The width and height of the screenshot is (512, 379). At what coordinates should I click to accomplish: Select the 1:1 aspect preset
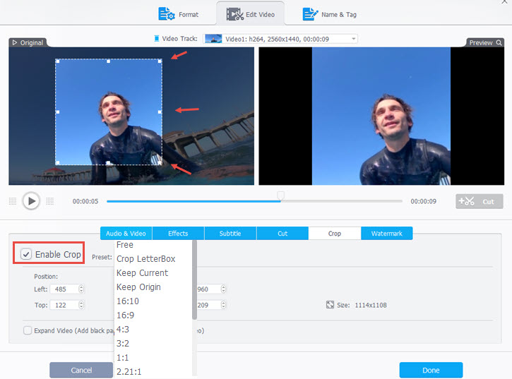(x=153, y=357)
